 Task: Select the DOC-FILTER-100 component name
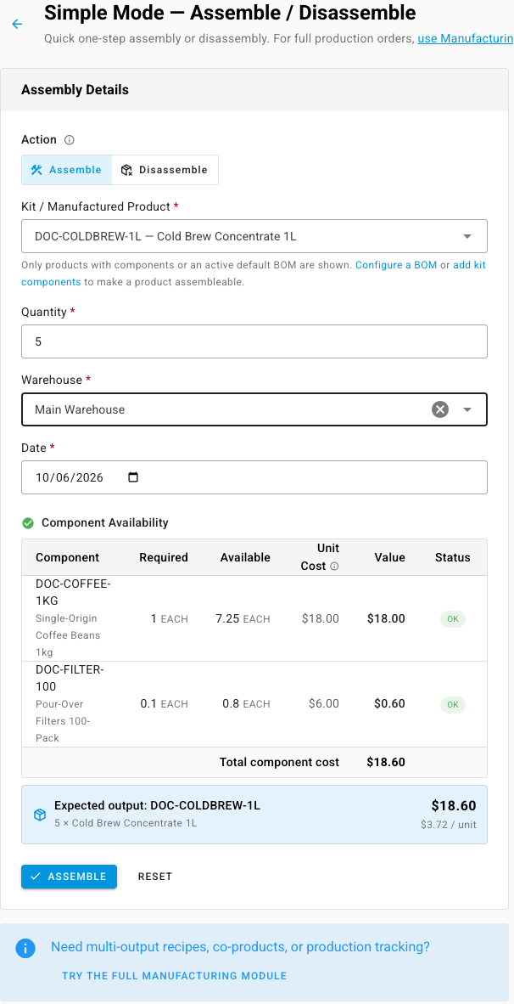[69, 678]
